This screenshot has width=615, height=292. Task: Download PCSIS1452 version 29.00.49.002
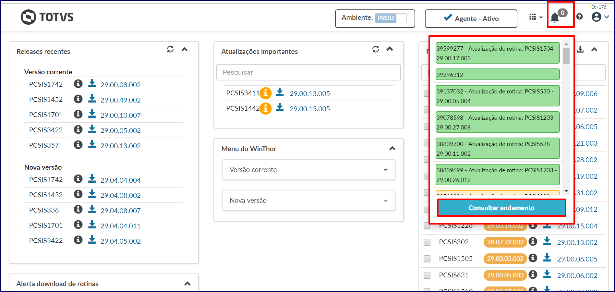(x=92, y=99)
